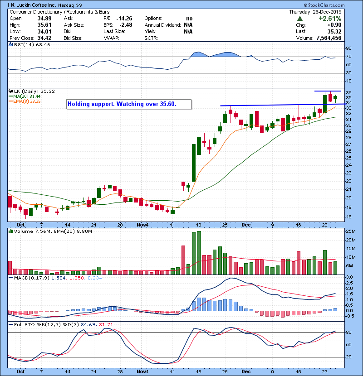Click the MACD(8,17,9) indicator label

[x=32, y=278]
